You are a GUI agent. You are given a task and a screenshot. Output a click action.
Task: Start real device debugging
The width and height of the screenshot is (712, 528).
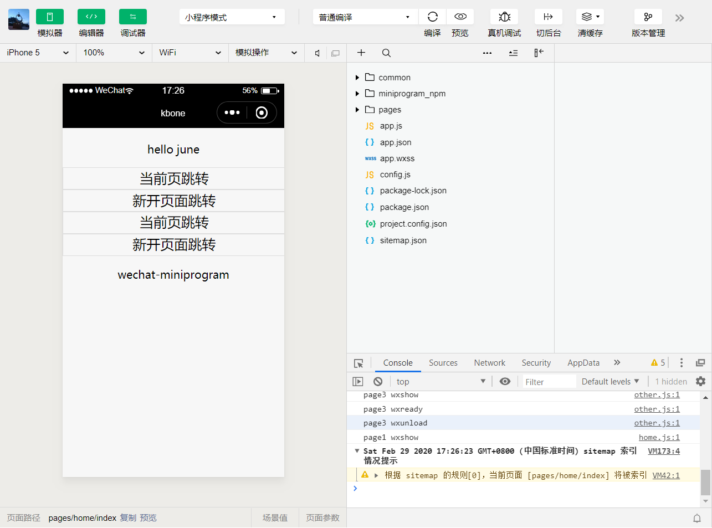click(x=504, y=17)
